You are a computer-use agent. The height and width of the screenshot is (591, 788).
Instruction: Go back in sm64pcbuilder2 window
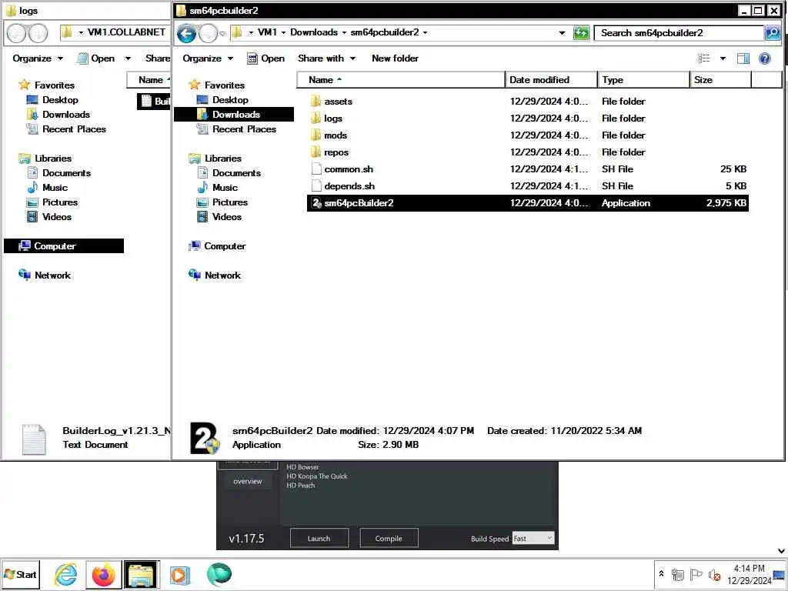click(186, 33)
